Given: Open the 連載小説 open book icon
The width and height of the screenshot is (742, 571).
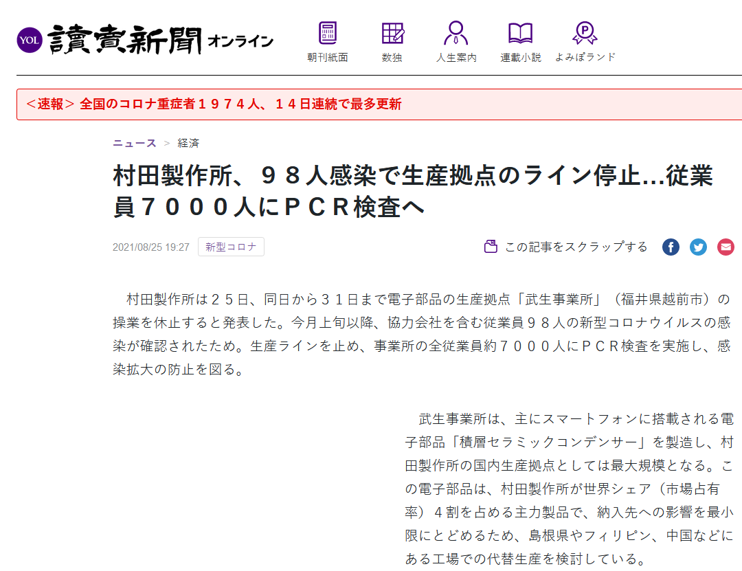Looking at the screenshot, I should click(521, 33).
